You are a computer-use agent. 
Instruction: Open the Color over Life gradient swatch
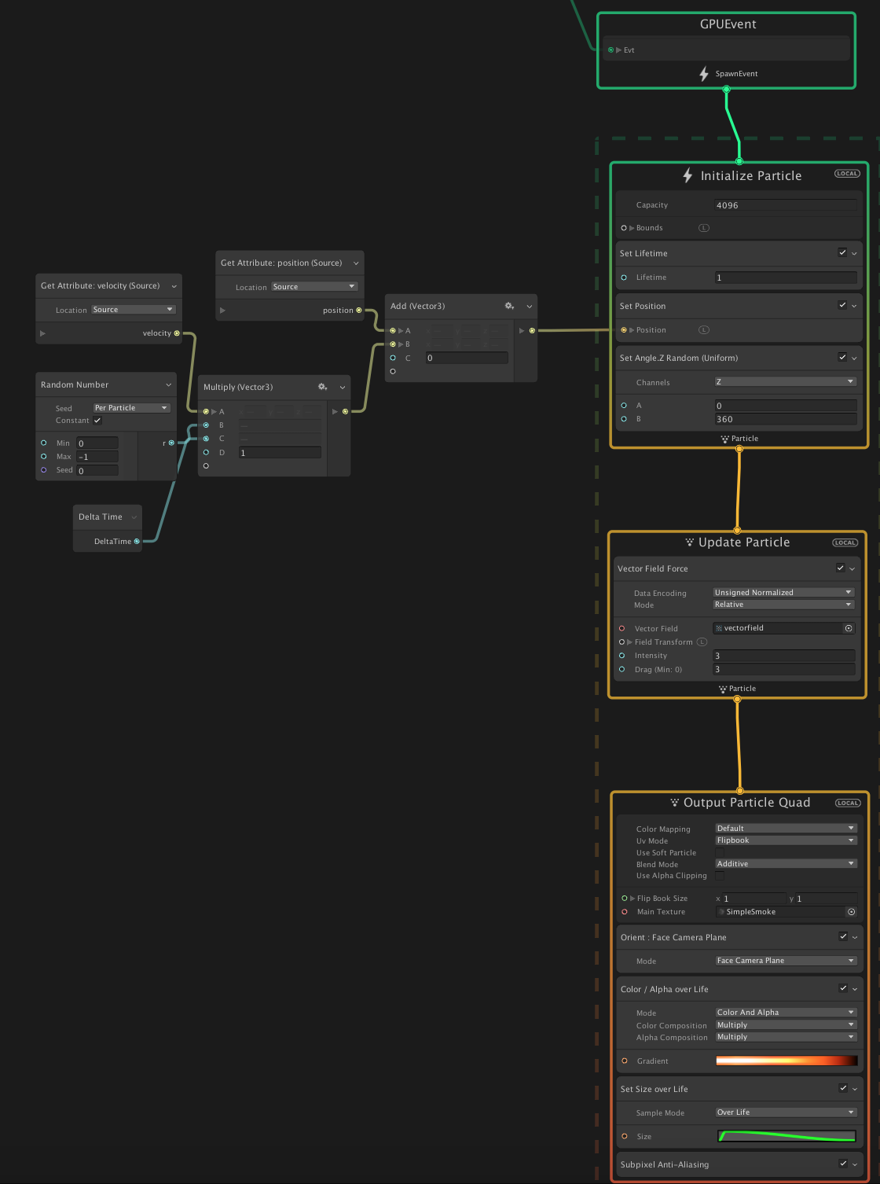click(x=786, y=1061)
